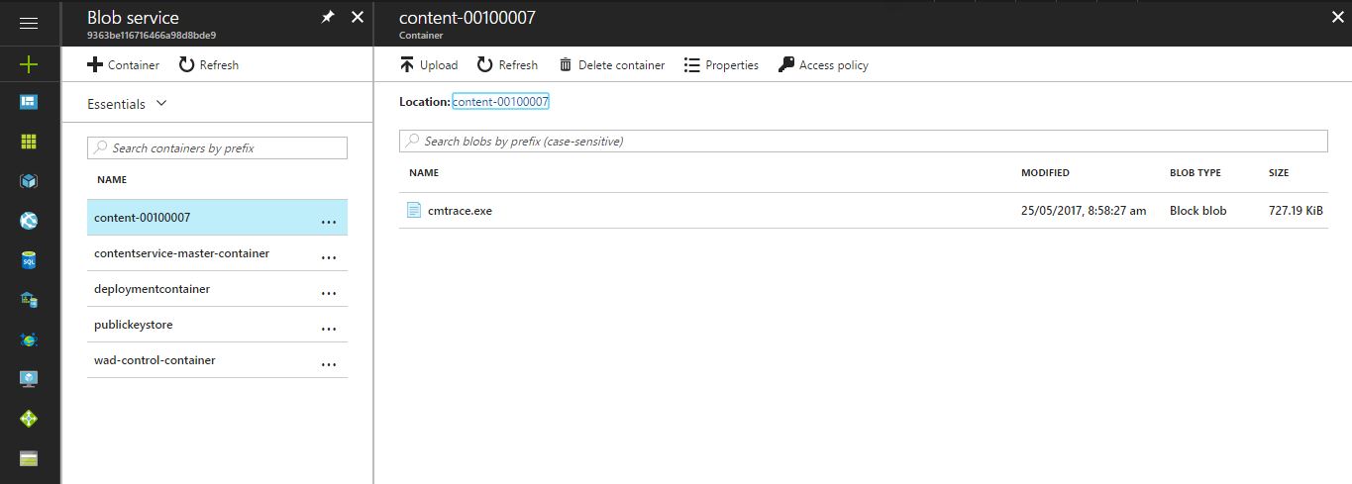
Task: Click the MODIFIED column header
Action: coord(1045,172)
